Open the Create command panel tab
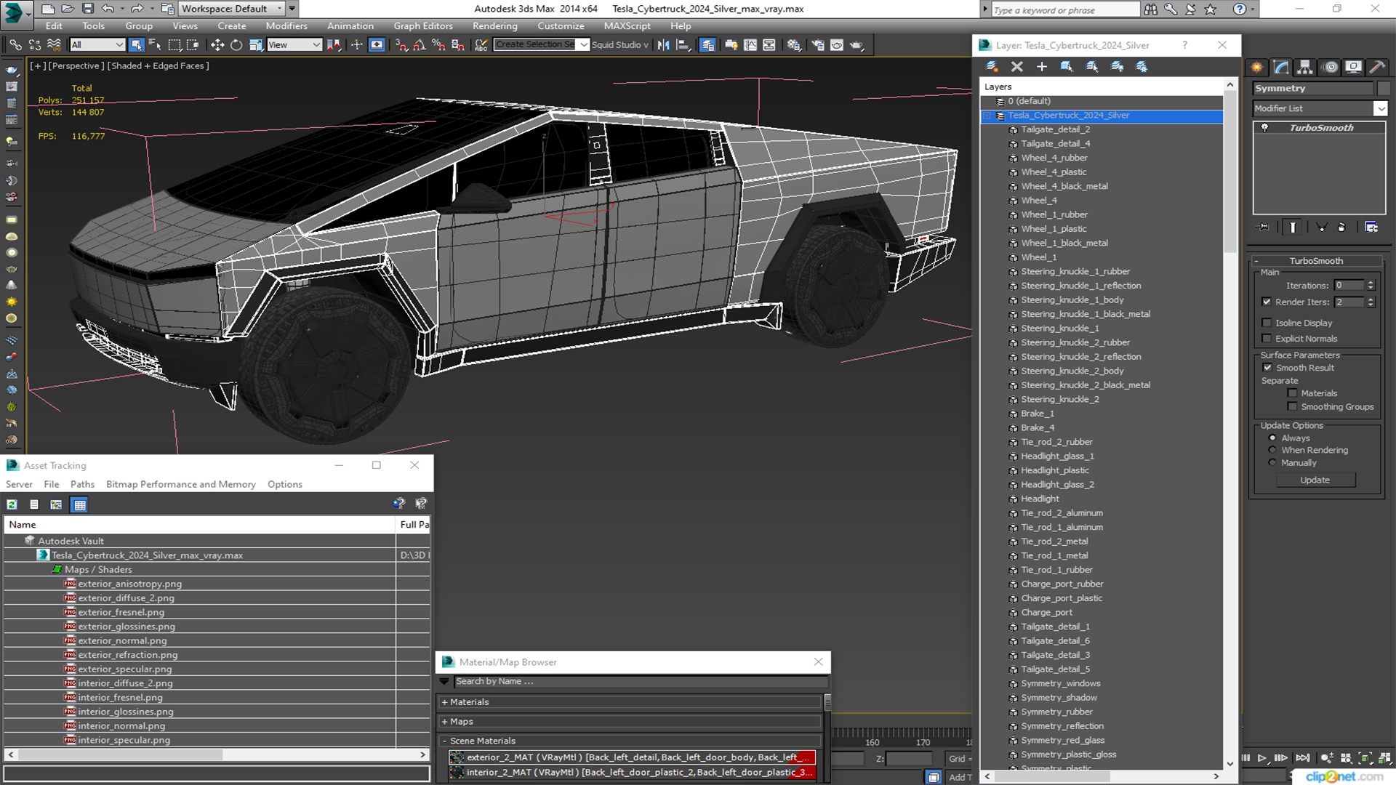1396x785 pixels. pyautogui.click(x=1257, y=68)
